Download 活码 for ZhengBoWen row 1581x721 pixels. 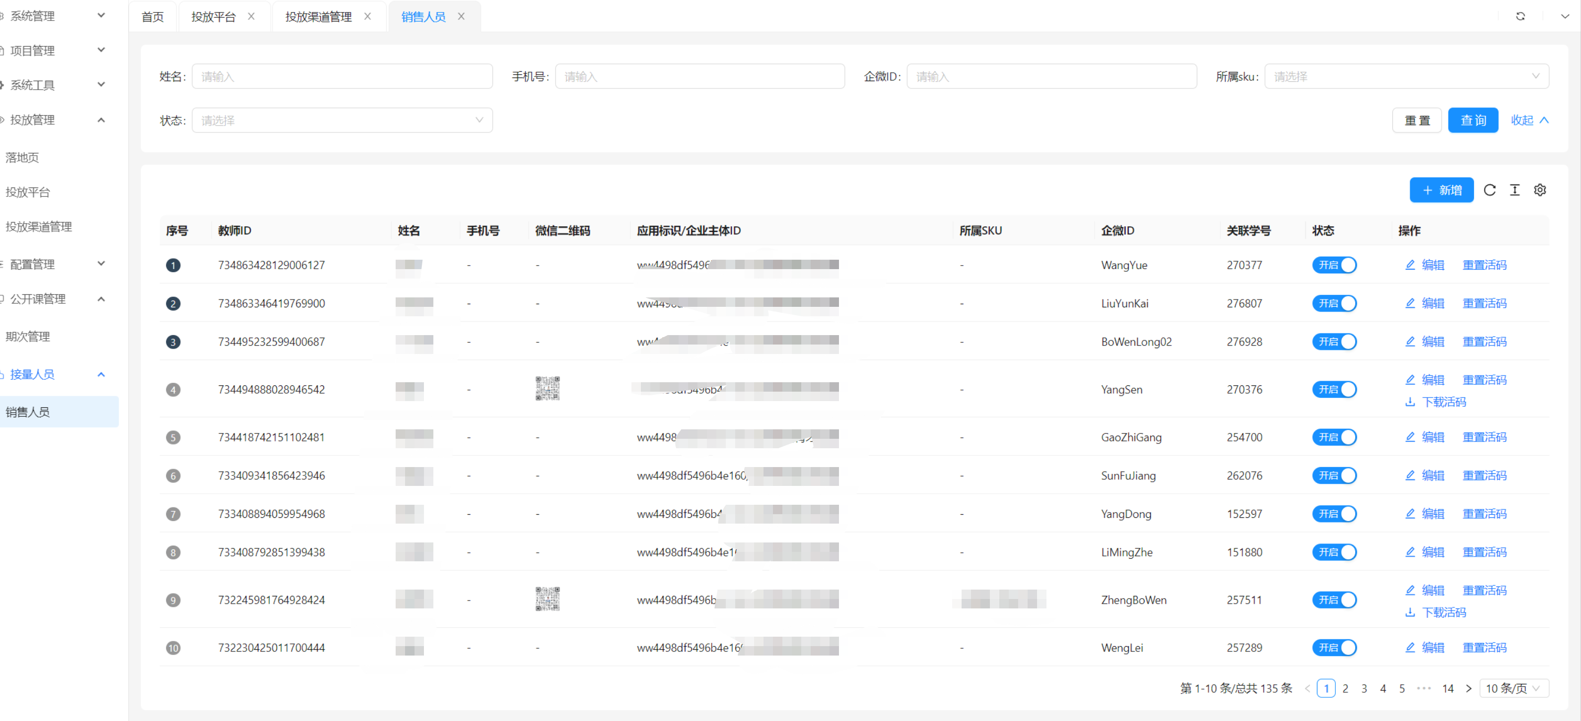click(1435, 612)
